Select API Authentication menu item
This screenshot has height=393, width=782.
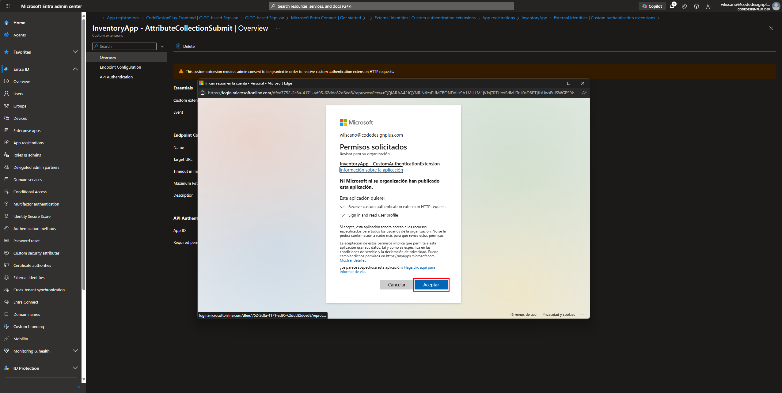click(x=127, y=77)
